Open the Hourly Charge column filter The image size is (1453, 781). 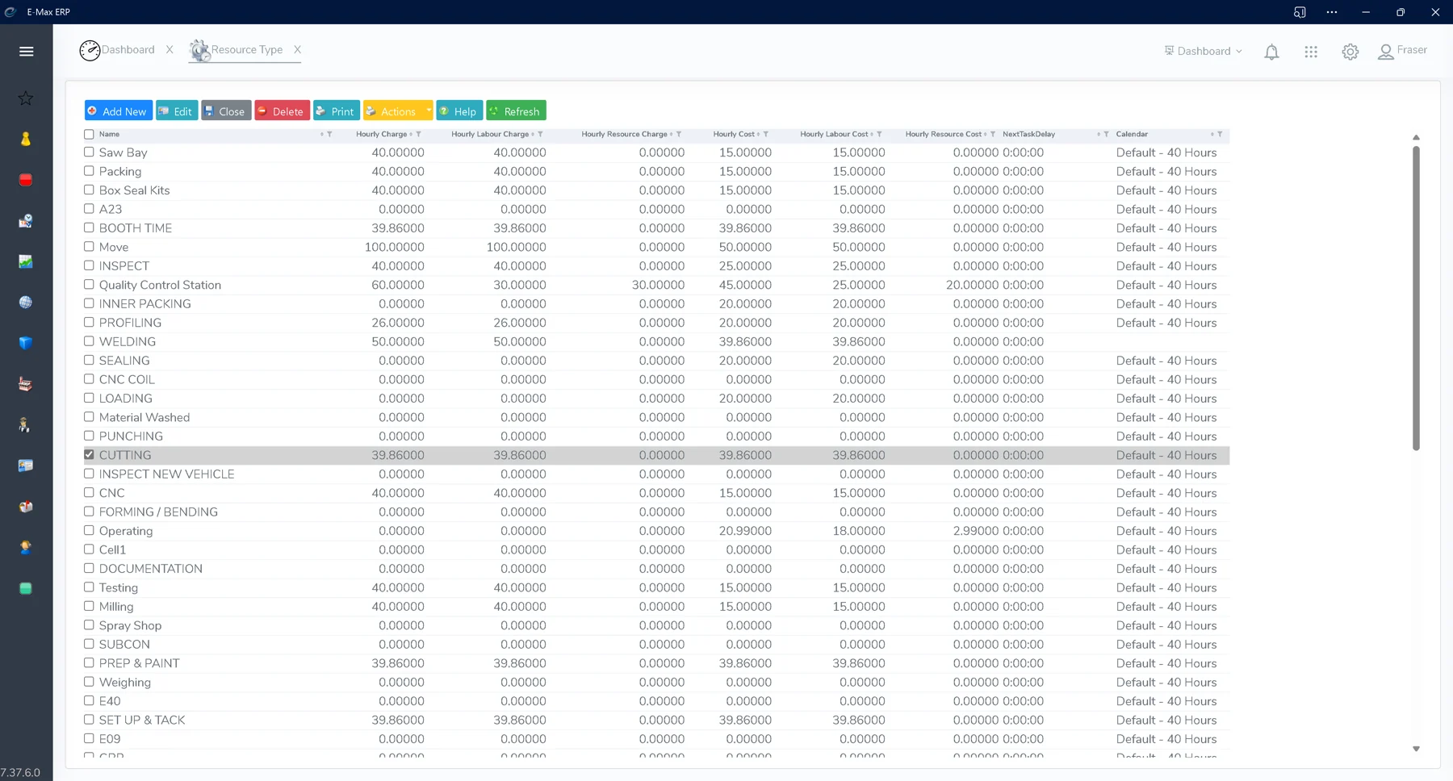point(418,134)
